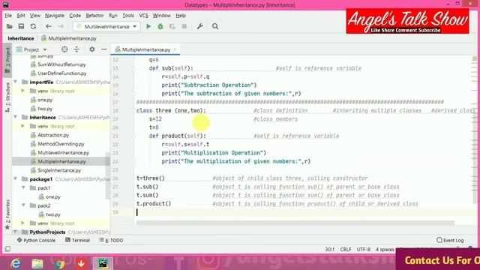Open SumWithoutReturn.py in the project tree
Viewport: 480px width, 270px height.
61,64
